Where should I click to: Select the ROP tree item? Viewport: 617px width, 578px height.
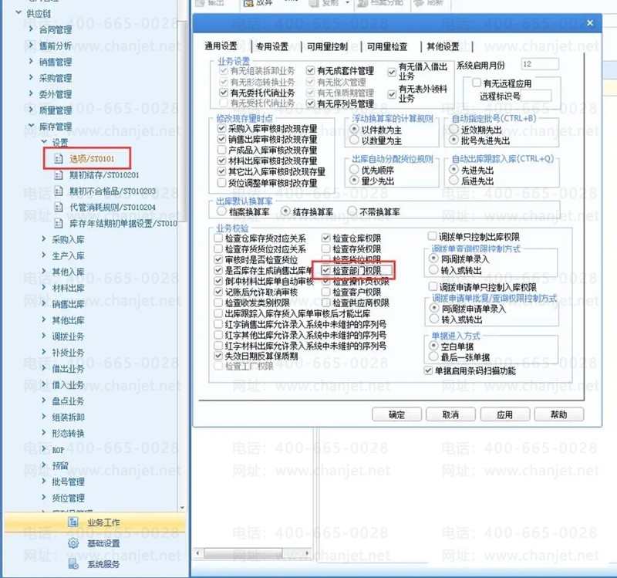[58, 450]
